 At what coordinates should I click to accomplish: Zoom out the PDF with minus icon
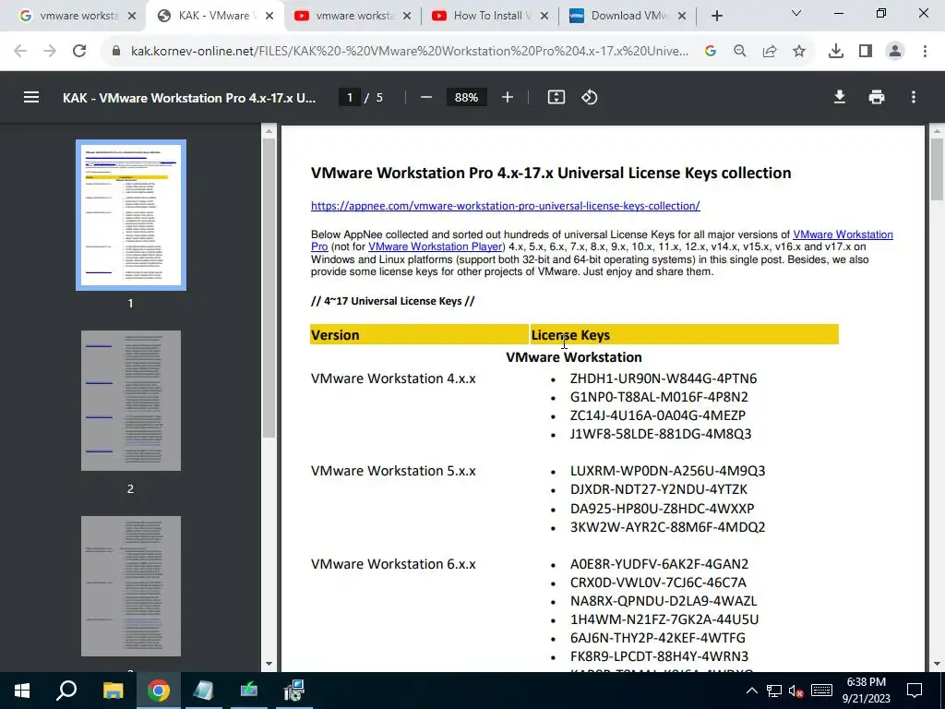coord(426,97)
